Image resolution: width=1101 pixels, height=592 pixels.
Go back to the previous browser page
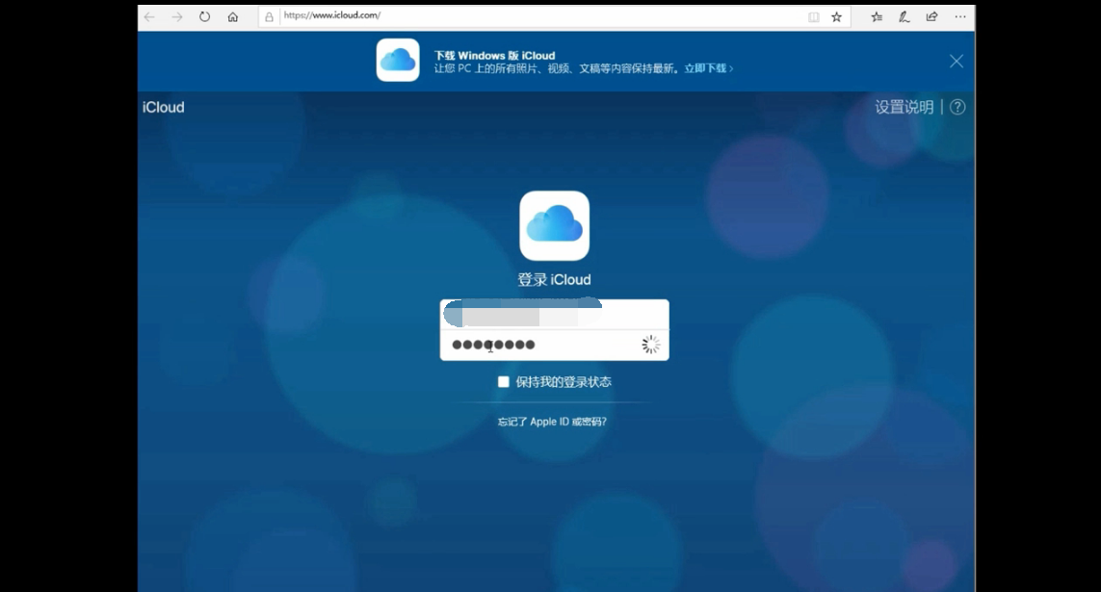point(149,16)
